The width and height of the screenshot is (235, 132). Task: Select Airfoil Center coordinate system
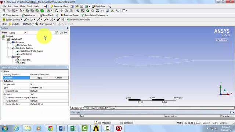[x=26, y=54]
